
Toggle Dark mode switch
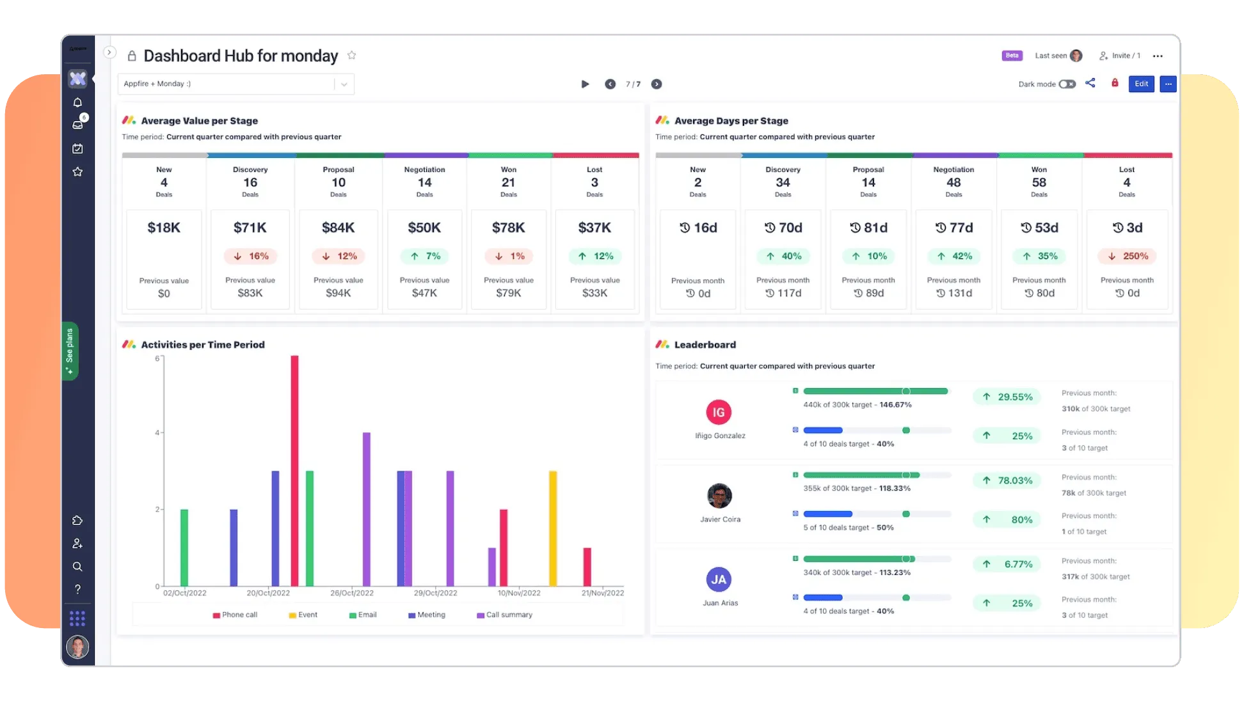coord(1067,84)
